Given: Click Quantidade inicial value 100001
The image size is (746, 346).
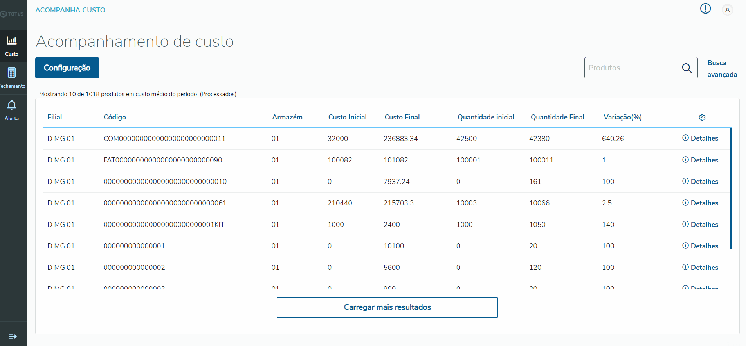Looking at the screenshot, I should (x=469, y=160).
